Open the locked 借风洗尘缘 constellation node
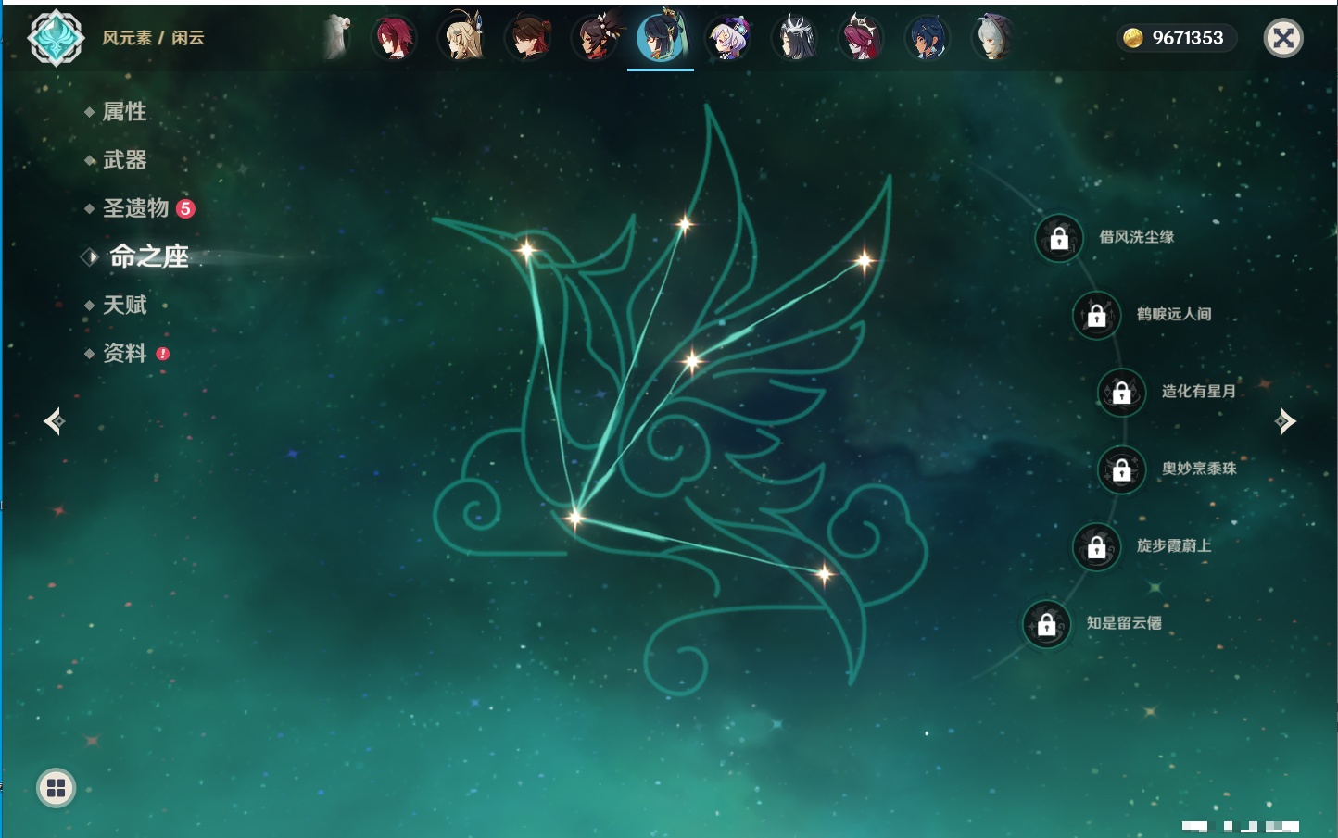Image resolution: width=1338 pixels, height=838 pixels. point(1059,238)
